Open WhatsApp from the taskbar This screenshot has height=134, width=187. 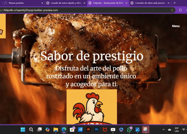coord(129,130)
